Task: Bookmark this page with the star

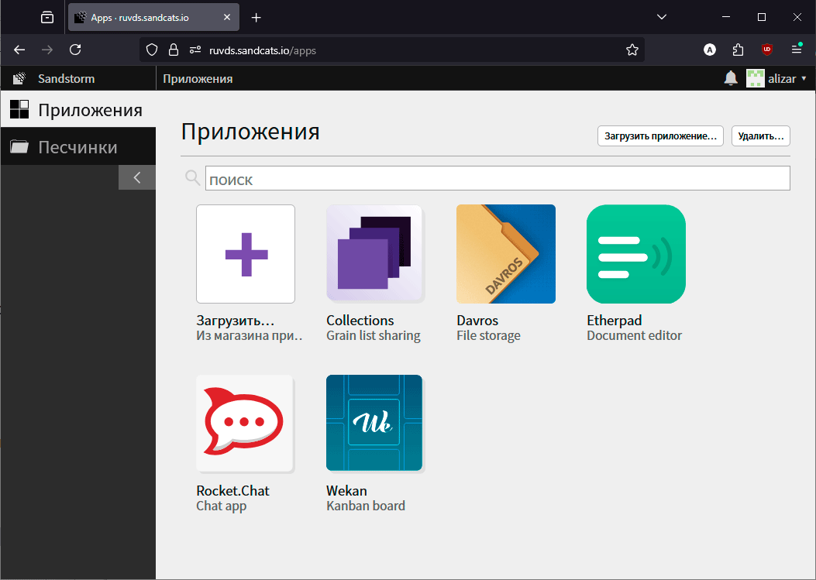Action: tap(632, 50)
